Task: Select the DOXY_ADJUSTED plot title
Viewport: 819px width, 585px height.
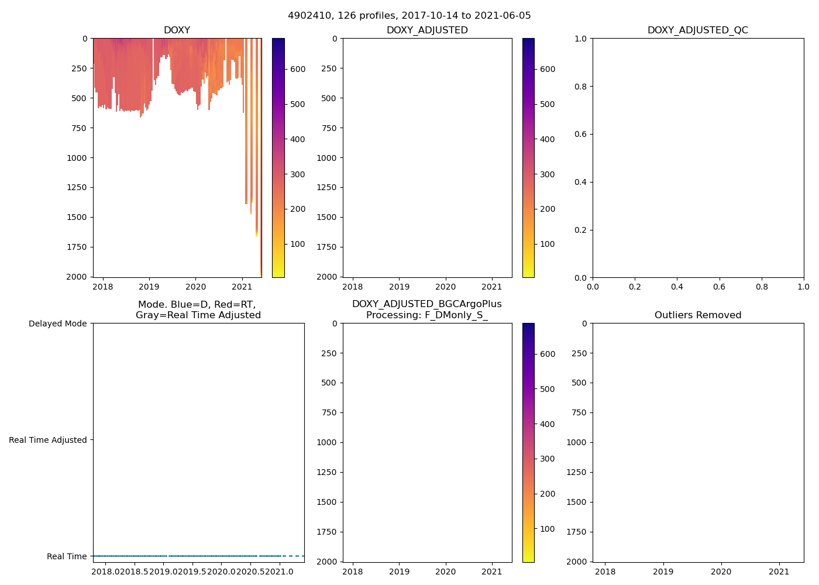Action: 427,30
